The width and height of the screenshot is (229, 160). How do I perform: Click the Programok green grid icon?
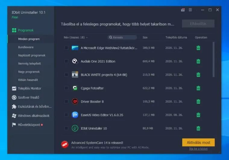pos(14,30)
